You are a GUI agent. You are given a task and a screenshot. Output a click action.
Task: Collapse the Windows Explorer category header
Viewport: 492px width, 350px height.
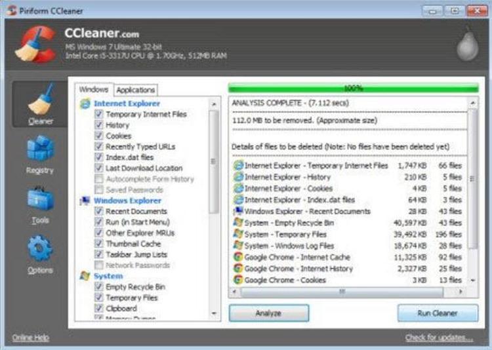tap(127, 201)
